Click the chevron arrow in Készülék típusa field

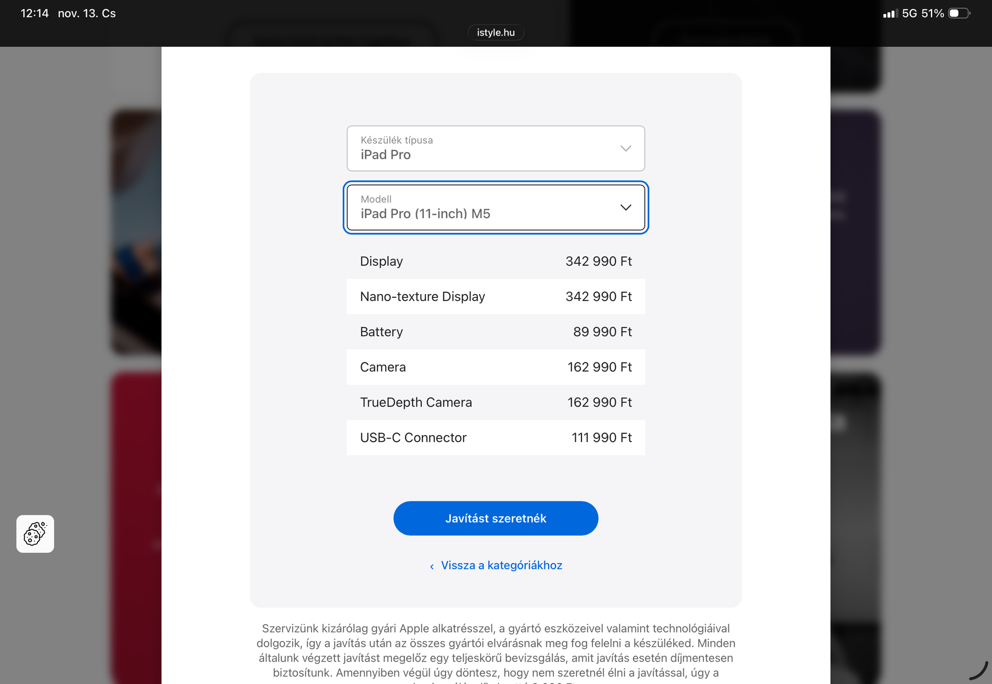626,149
